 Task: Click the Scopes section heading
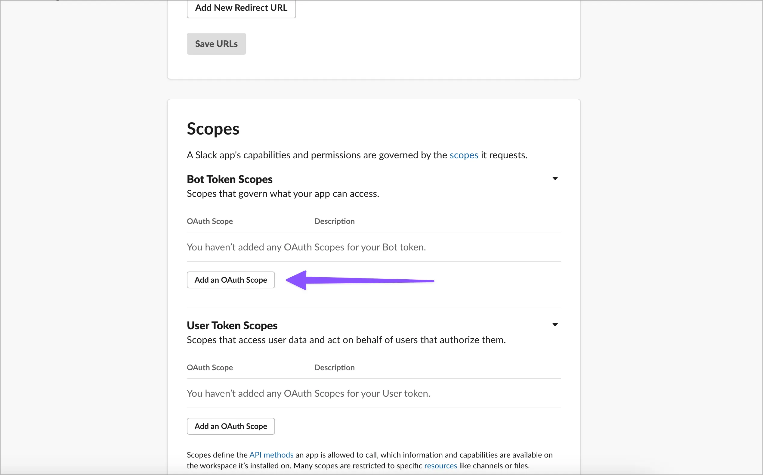coord(213,129)
